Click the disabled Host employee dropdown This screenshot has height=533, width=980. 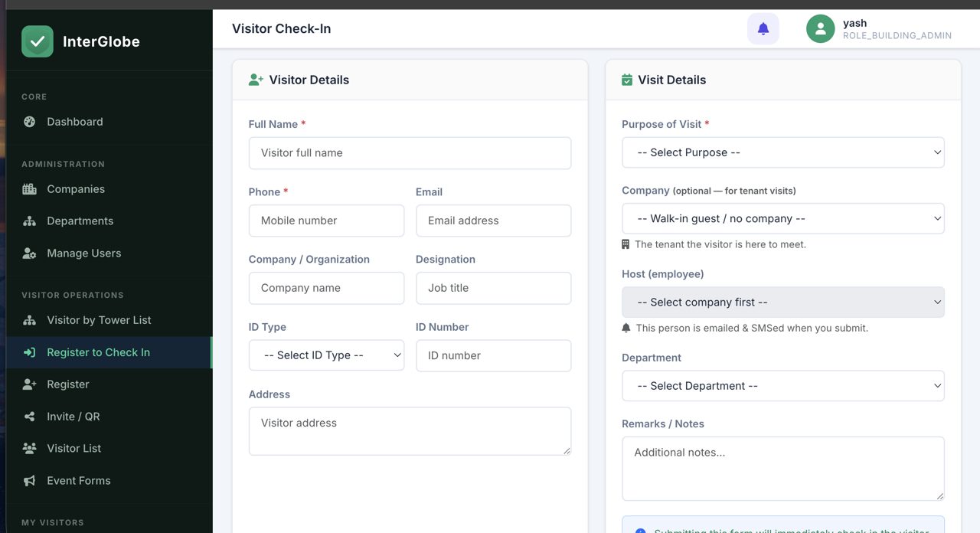click(782, 302)
